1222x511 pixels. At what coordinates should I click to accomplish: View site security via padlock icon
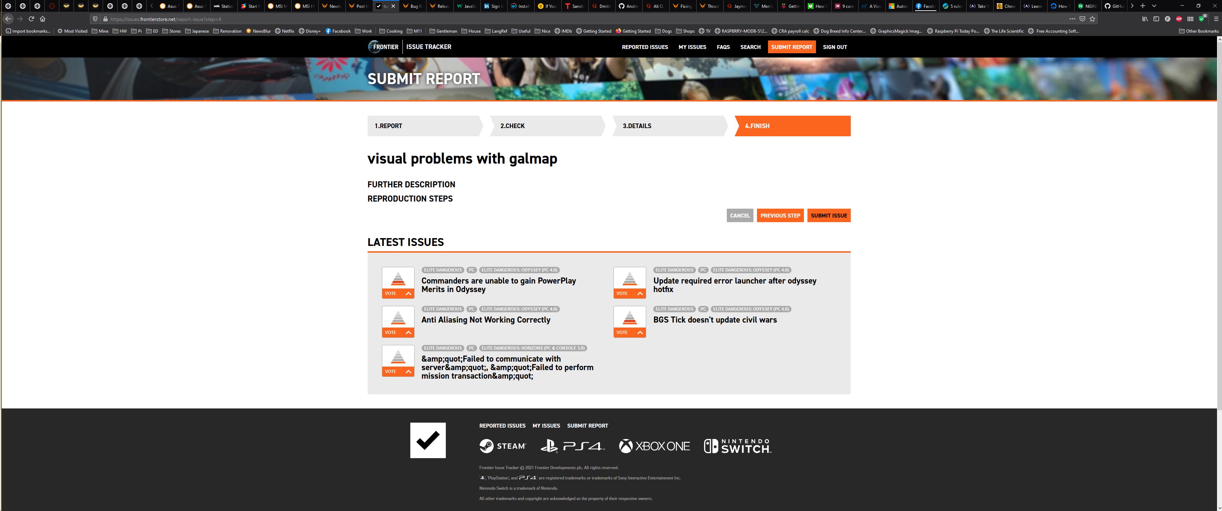(105, 19)
